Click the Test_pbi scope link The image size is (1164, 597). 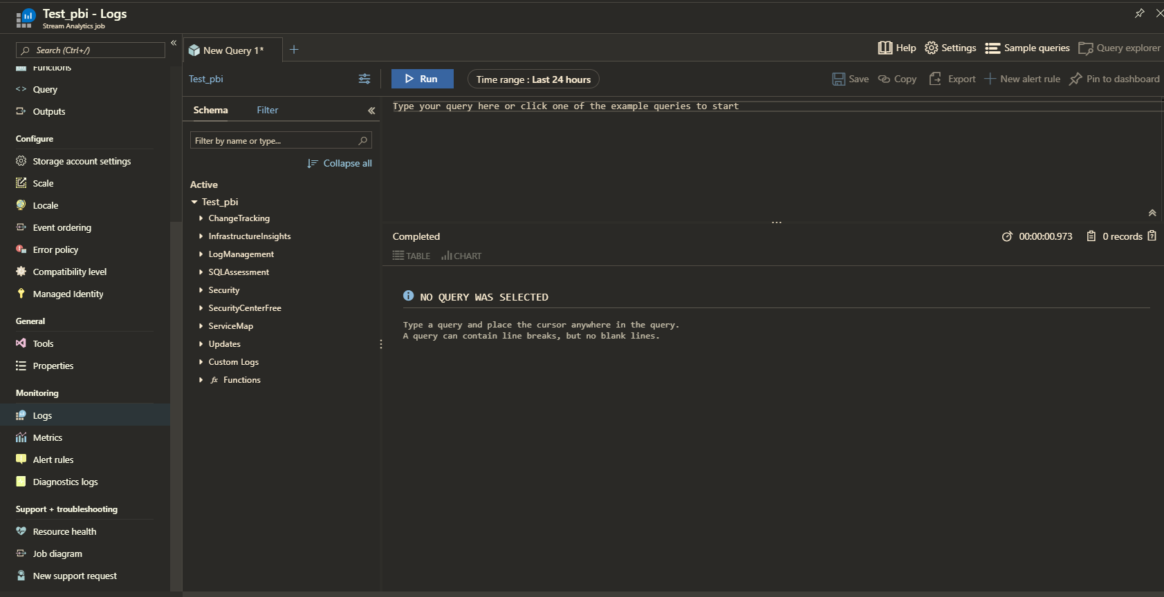pos(206,79)
